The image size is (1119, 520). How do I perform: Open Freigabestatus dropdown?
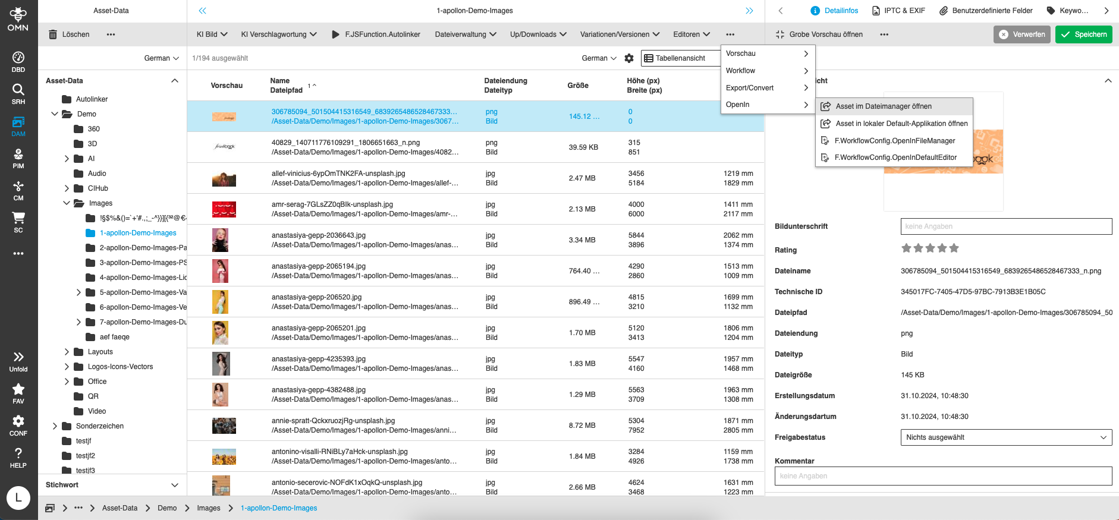click(1006, 437)
